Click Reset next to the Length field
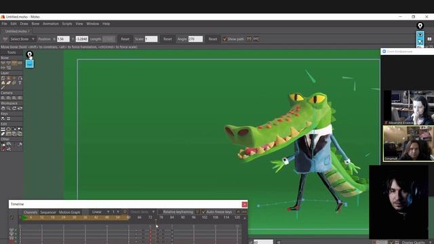This screenshot has height=244, width=434. coord(125,39)
